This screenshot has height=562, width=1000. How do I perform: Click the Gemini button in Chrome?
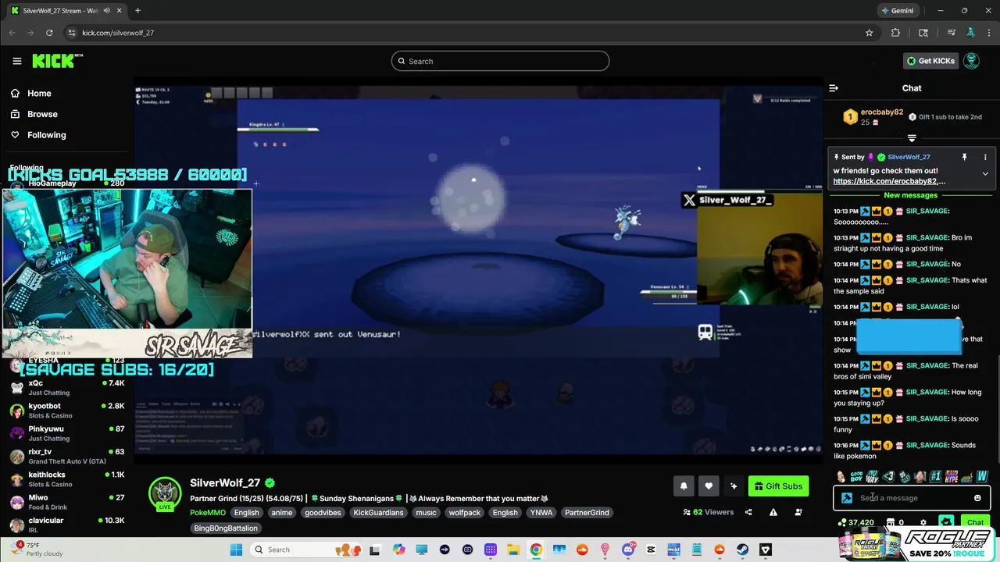[x=897, y=11]
